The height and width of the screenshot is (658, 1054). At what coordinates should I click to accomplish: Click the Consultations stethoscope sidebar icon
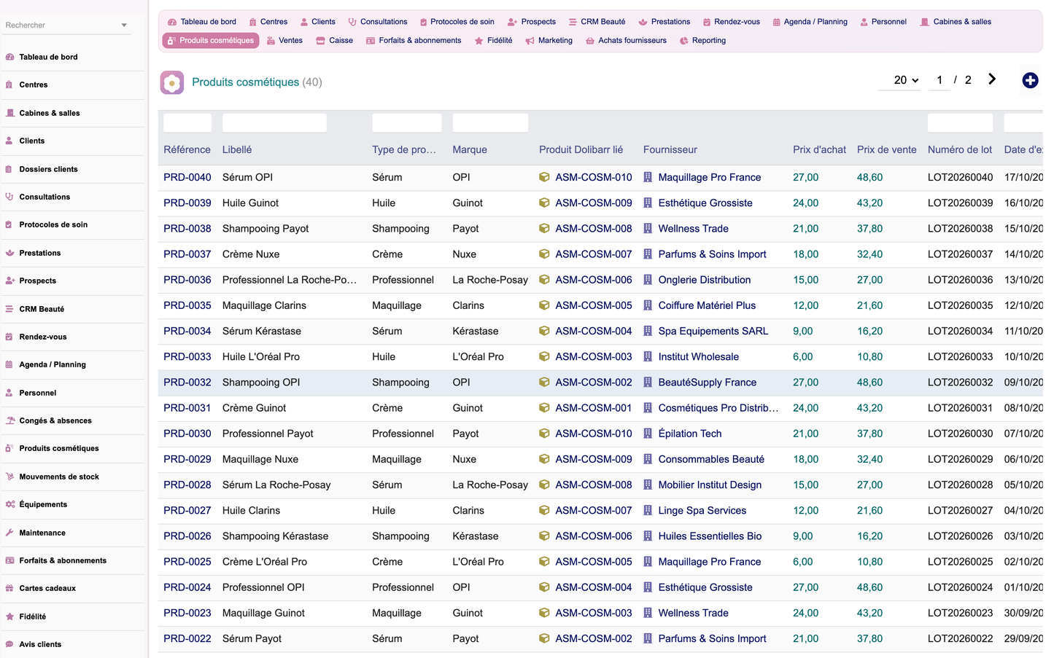click(9, 197)
